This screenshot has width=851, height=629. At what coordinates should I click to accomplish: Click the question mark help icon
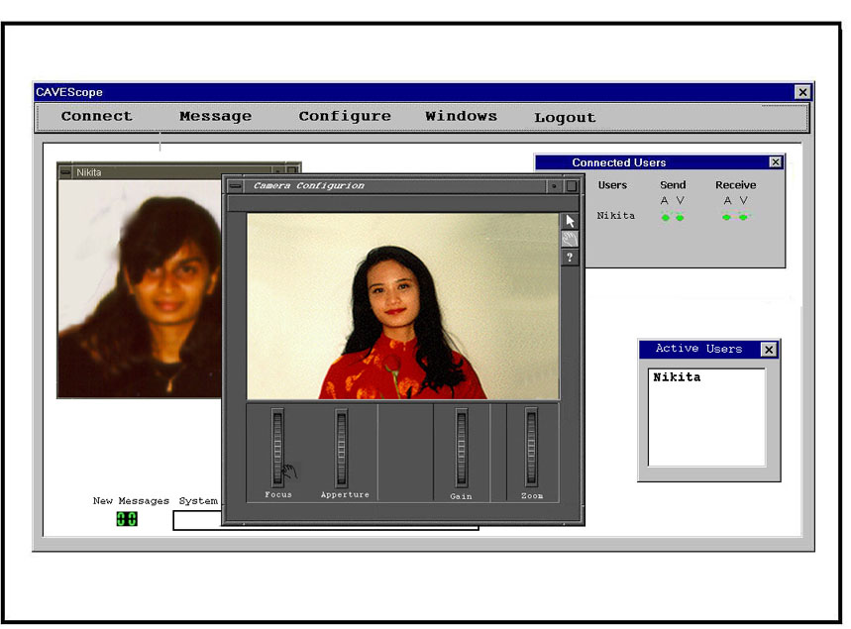pos(570,258)
